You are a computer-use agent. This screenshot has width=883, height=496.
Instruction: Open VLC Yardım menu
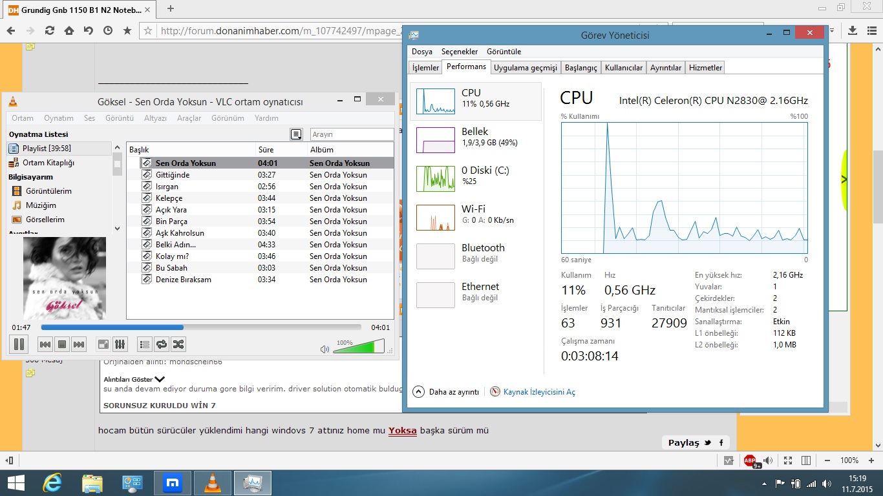(266, 118)
